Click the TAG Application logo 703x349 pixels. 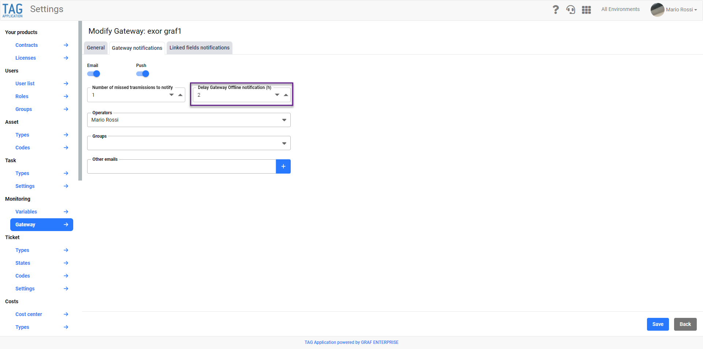(x=12, y=10)
